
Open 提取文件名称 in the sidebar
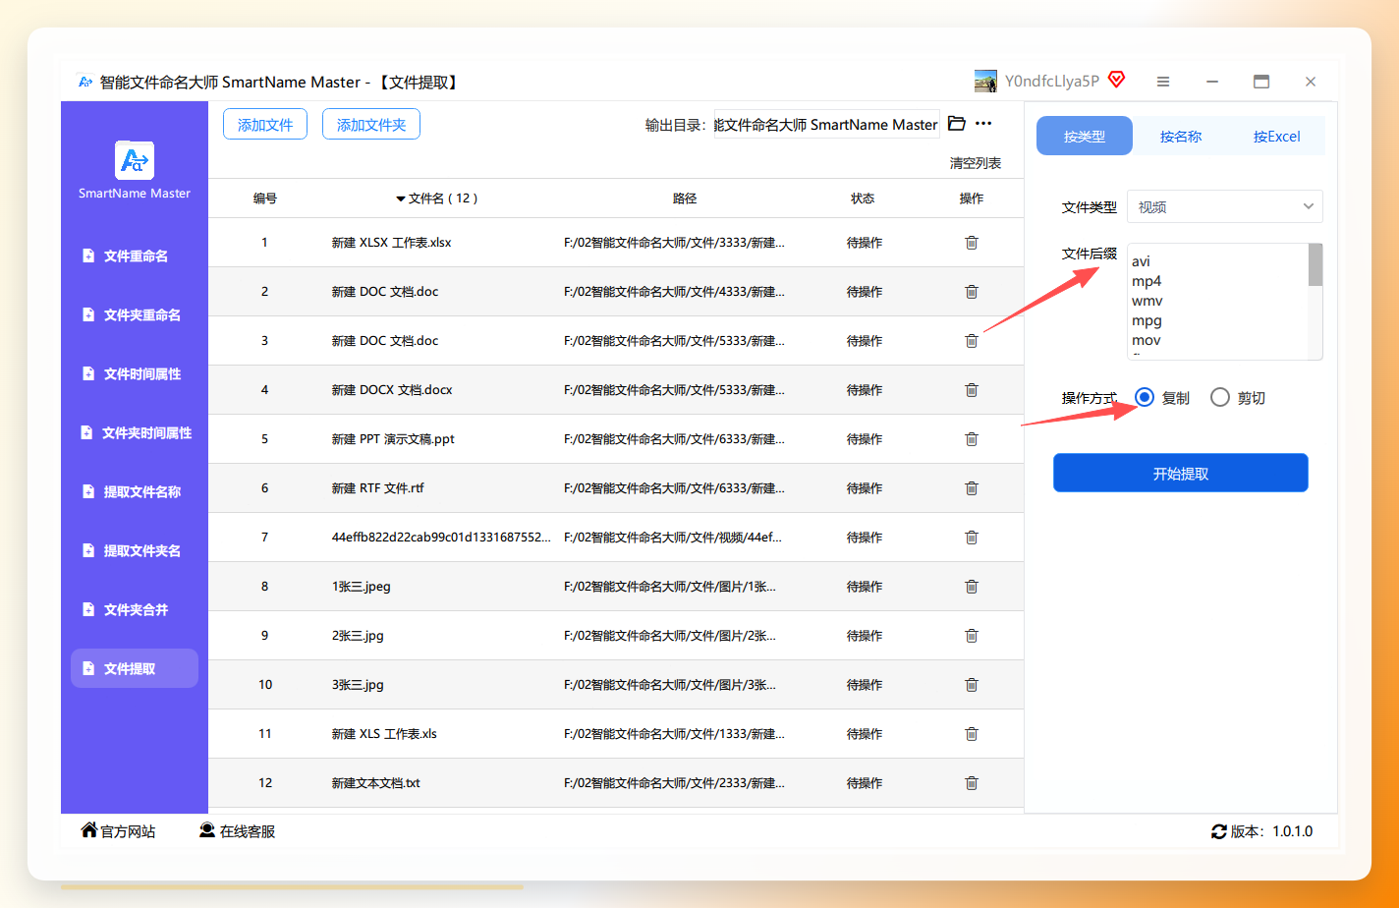click(135, 491)
